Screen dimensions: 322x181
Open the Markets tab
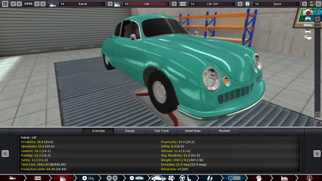tap(224, 131)
